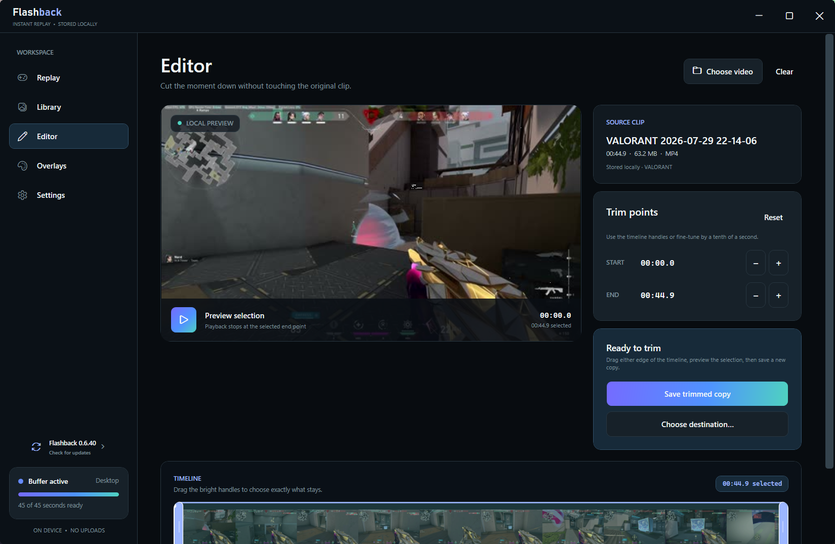Screen dimensions: 835x544
Task: Play the preview selection
Action: click(x=183, y=320)
